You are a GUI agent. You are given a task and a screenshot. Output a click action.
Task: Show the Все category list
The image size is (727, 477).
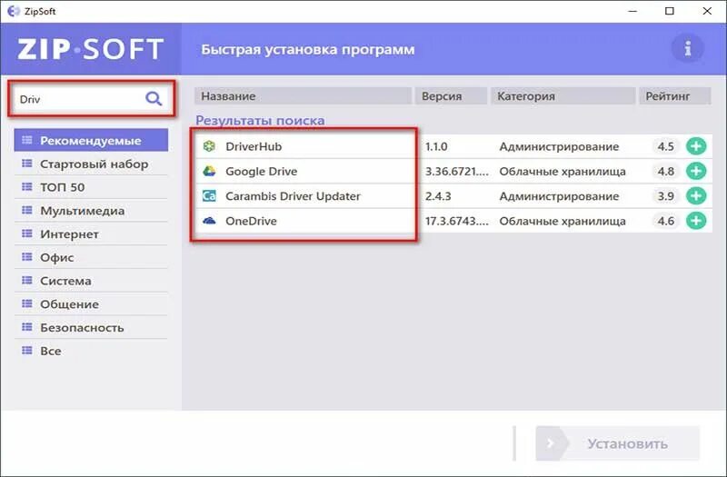coord(91,351)
